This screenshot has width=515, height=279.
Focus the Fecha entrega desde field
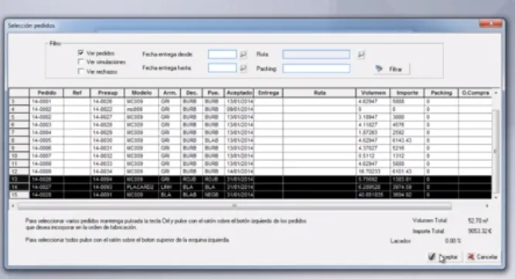(x=222, y=55)
